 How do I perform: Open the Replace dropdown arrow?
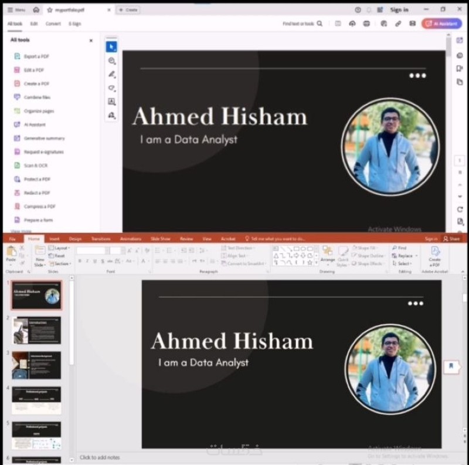click(416, 256)
